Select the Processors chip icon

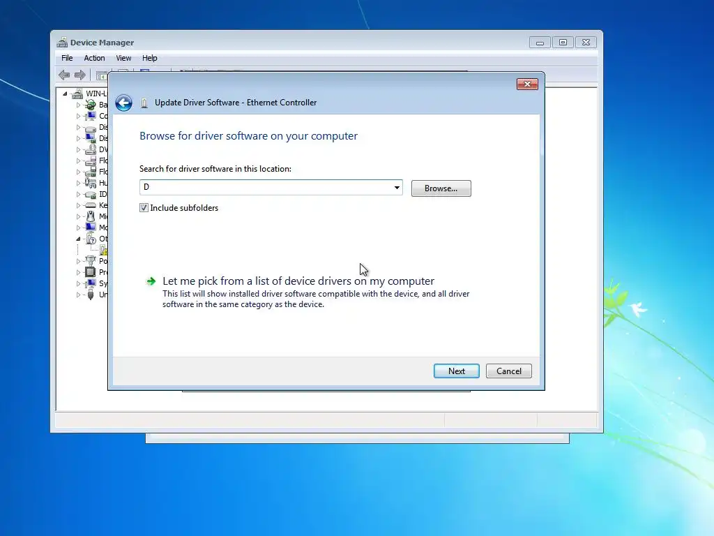point(91,272)
